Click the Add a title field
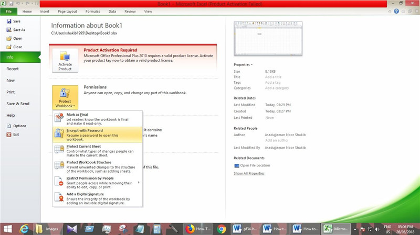Viewport: 420px width, 235px height. click(273, 77)
